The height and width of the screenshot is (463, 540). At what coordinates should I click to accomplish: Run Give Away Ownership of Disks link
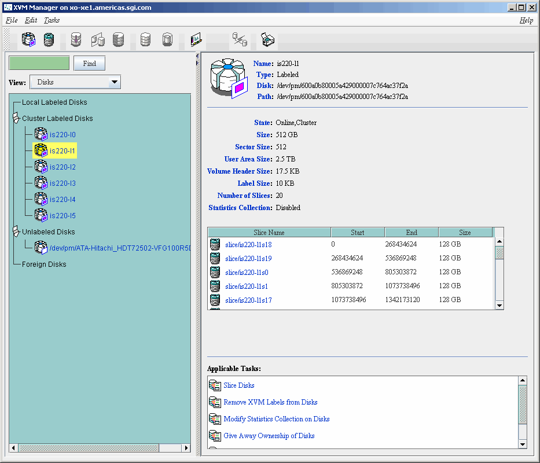coord(269,436)
